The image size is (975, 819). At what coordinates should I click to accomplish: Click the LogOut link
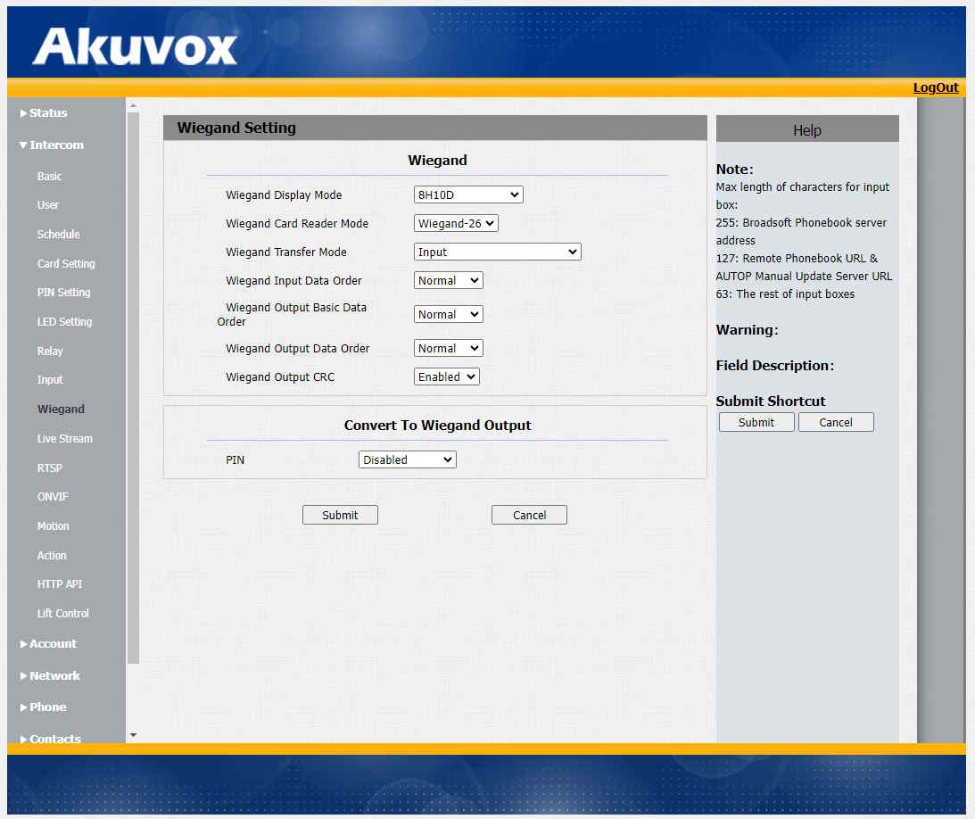935,87
